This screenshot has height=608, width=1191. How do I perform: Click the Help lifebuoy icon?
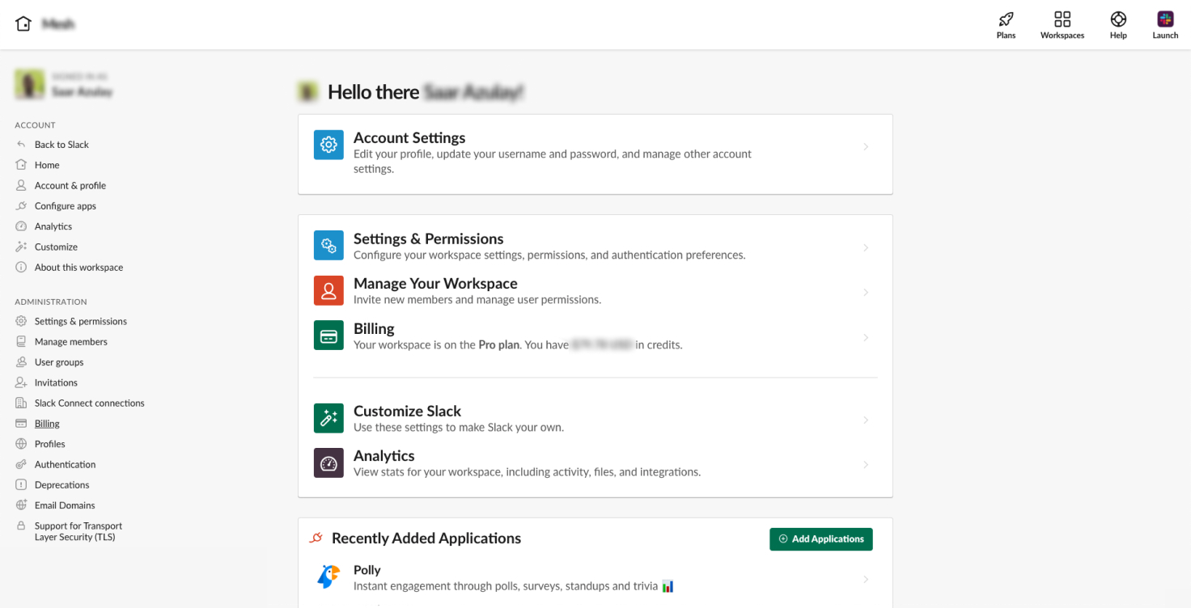tap(1118, 19)
